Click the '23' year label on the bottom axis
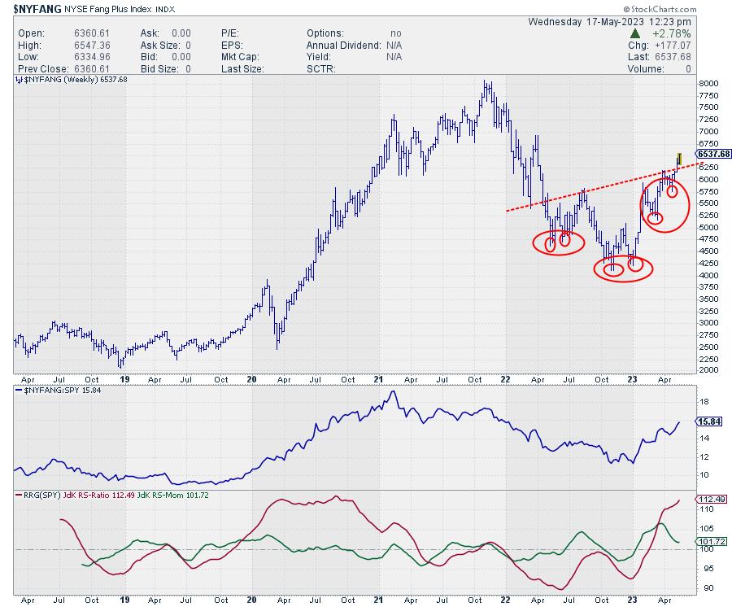Screen dimensions: 732x607 click(632, 600)
